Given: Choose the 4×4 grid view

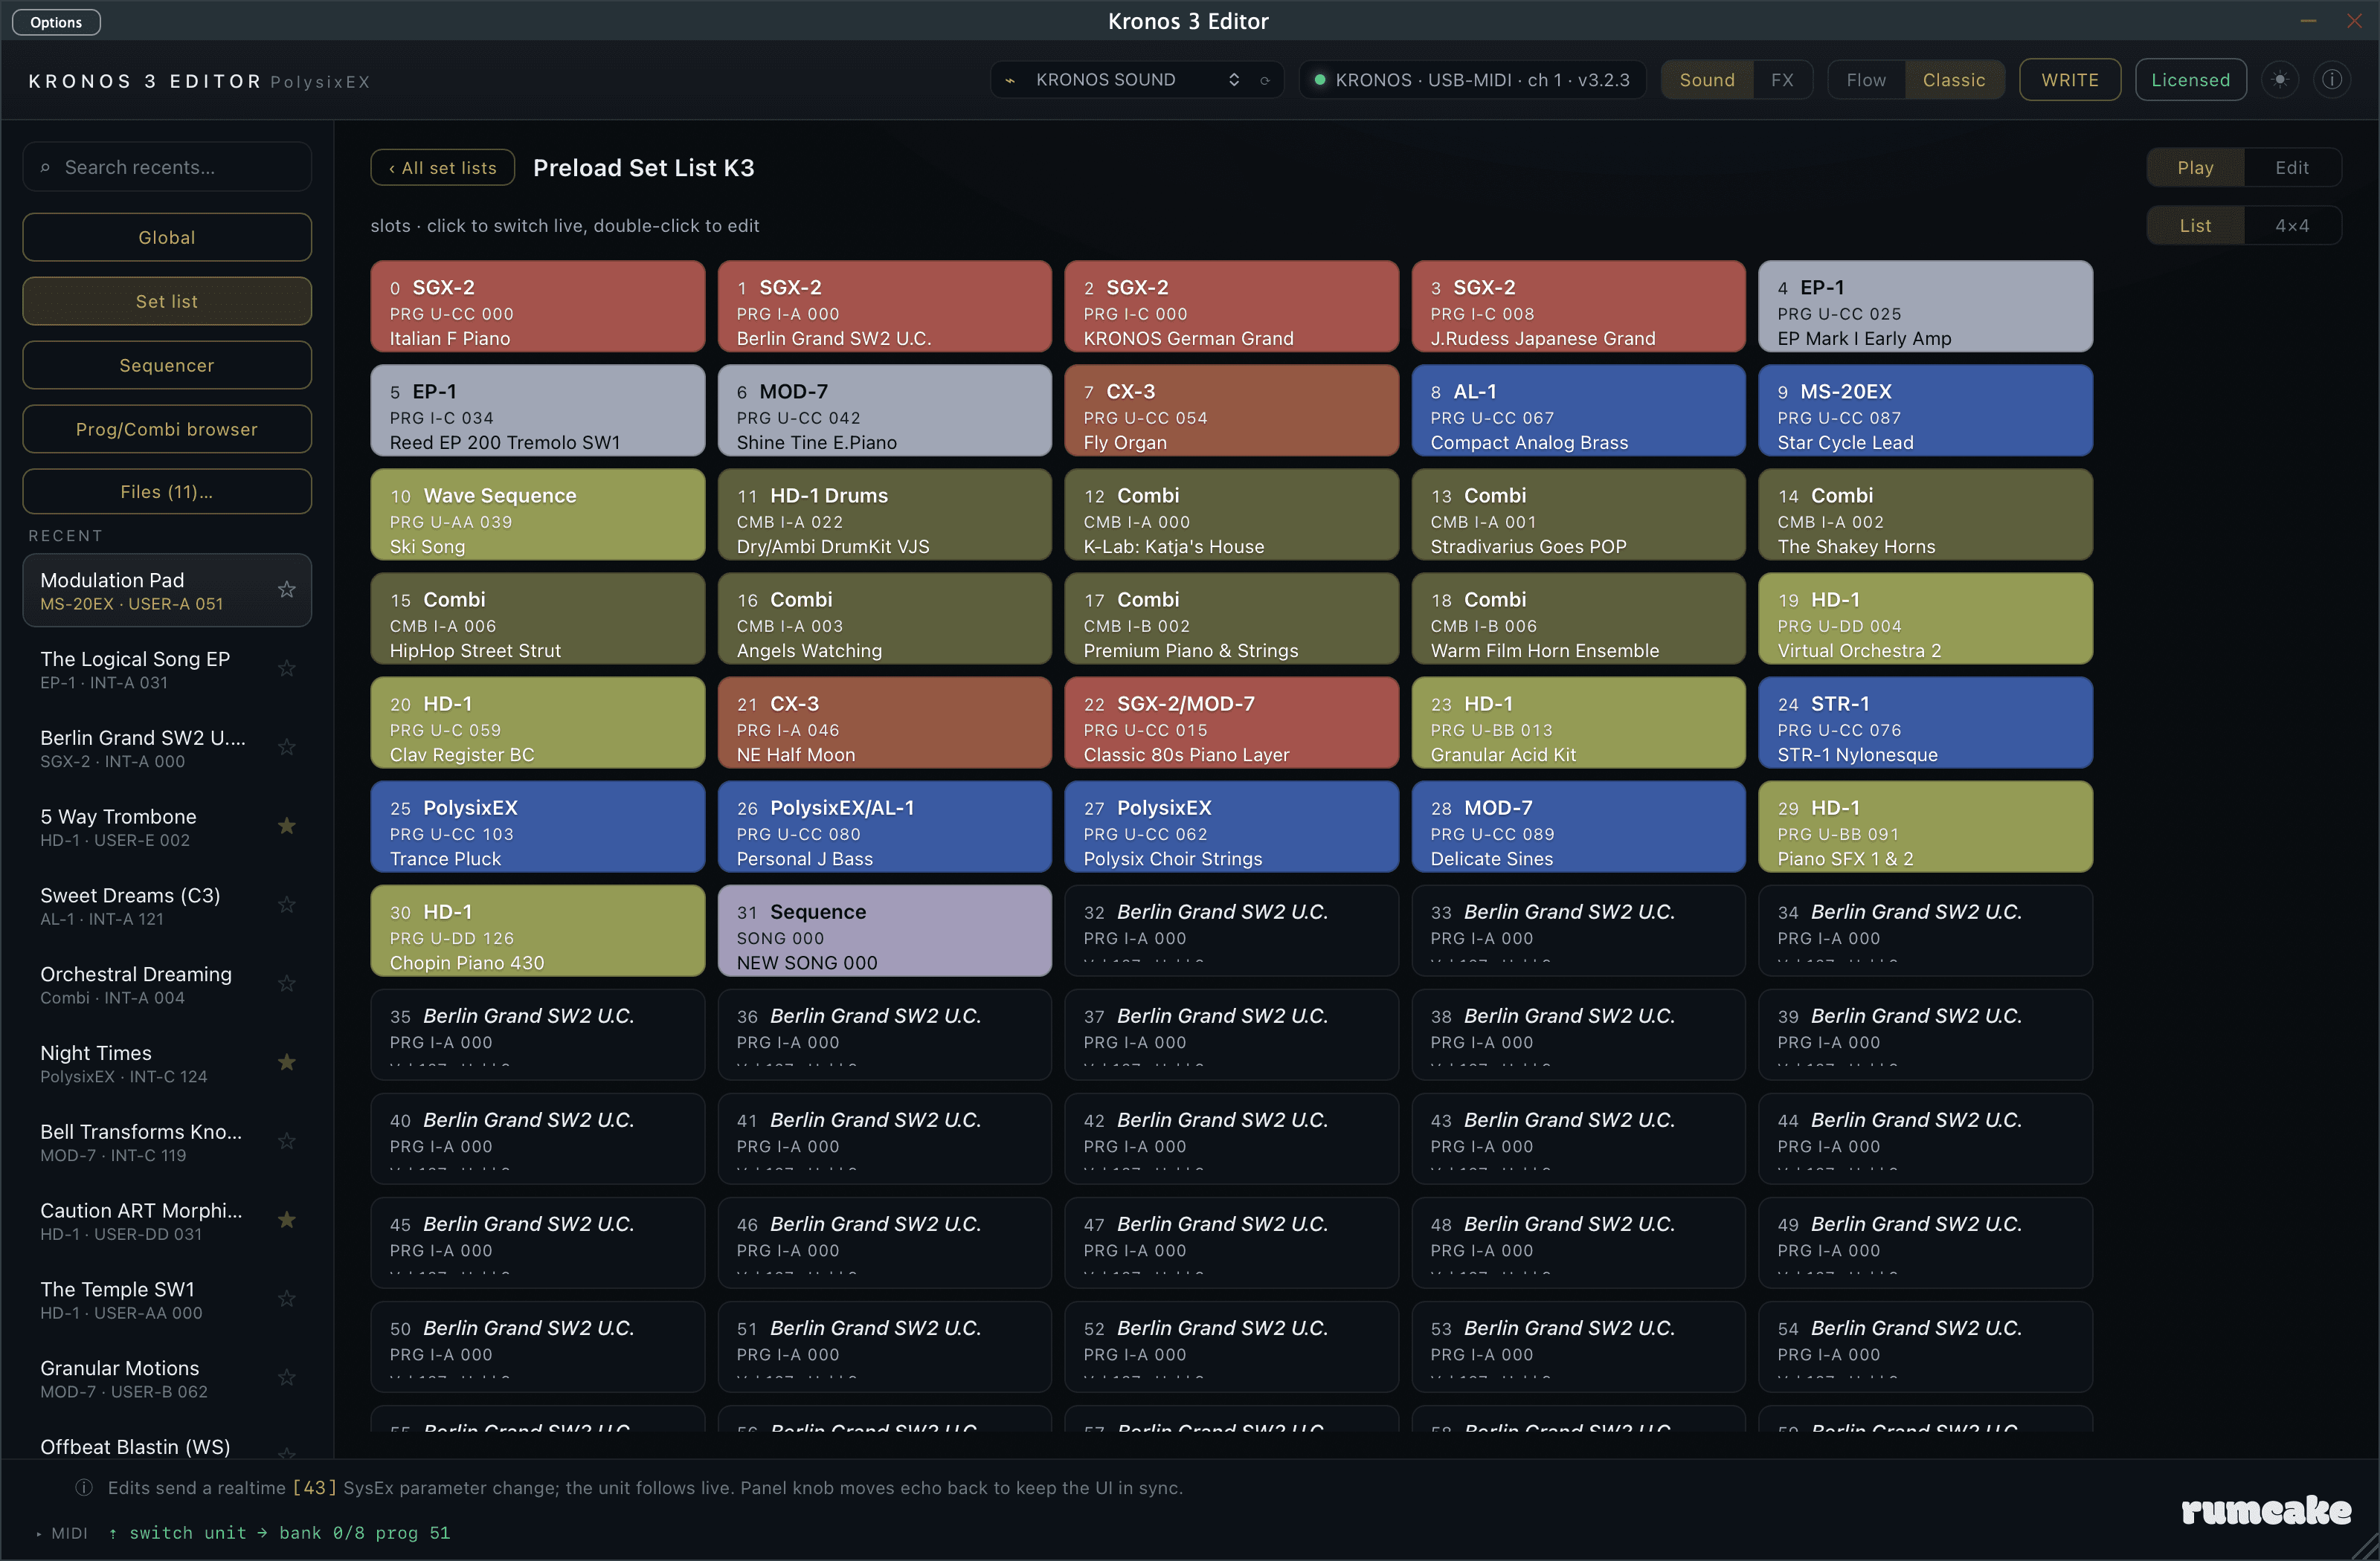Looking at the screenshot, I should [2292, 226].
